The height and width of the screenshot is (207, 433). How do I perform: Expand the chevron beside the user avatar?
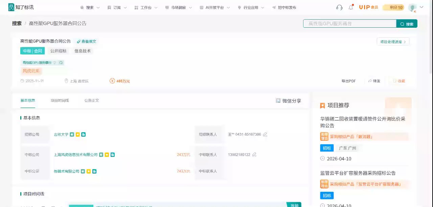click(x=421, y=7)
